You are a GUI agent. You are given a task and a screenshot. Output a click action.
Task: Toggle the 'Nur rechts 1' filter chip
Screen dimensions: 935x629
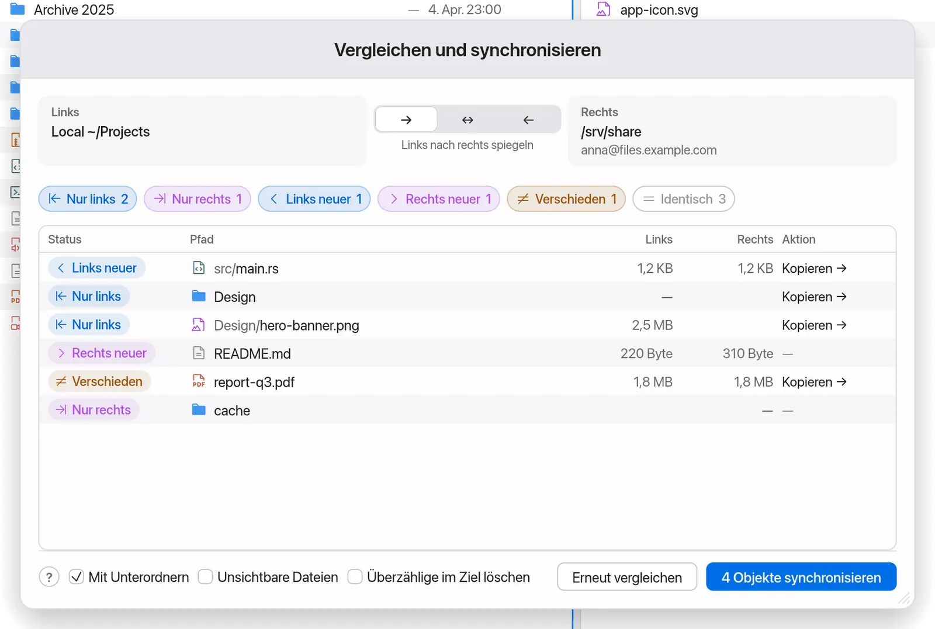198,199
